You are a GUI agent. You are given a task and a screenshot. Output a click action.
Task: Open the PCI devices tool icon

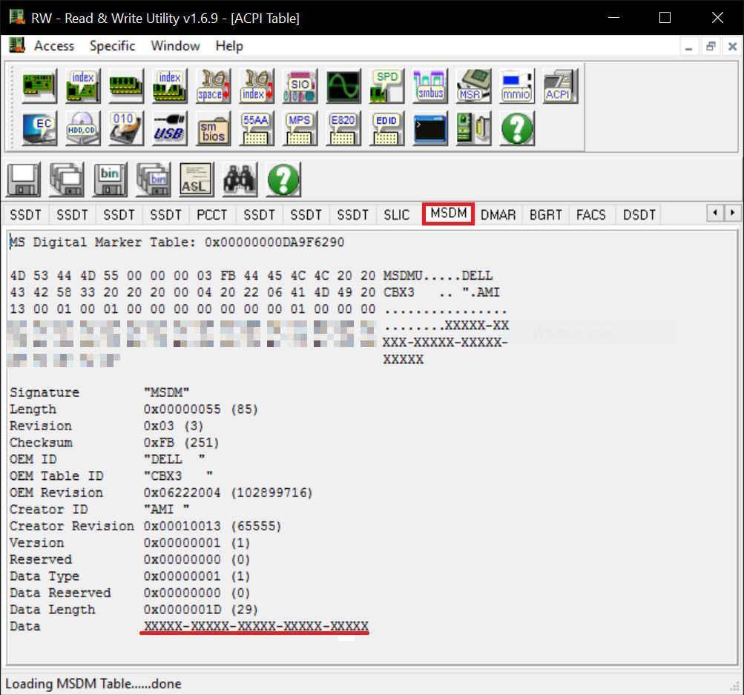[x=39, y=85]
